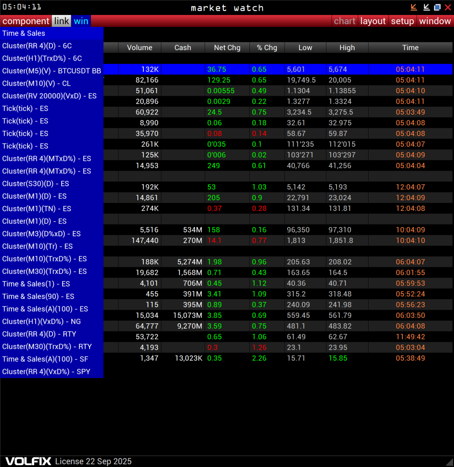Select Cluster(RR 4)(VxD%) - SPY item

(x=52, y=372)
